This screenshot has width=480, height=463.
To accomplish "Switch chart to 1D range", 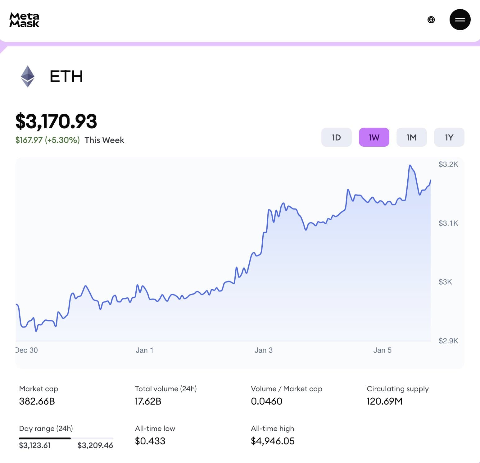I will pos(336,137).
